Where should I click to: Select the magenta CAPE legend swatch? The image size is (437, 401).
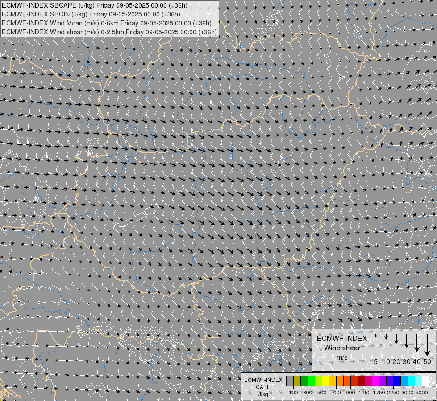point(376,381)
